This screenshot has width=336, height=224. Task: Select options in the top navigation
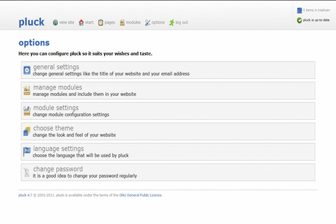[155, 22]
